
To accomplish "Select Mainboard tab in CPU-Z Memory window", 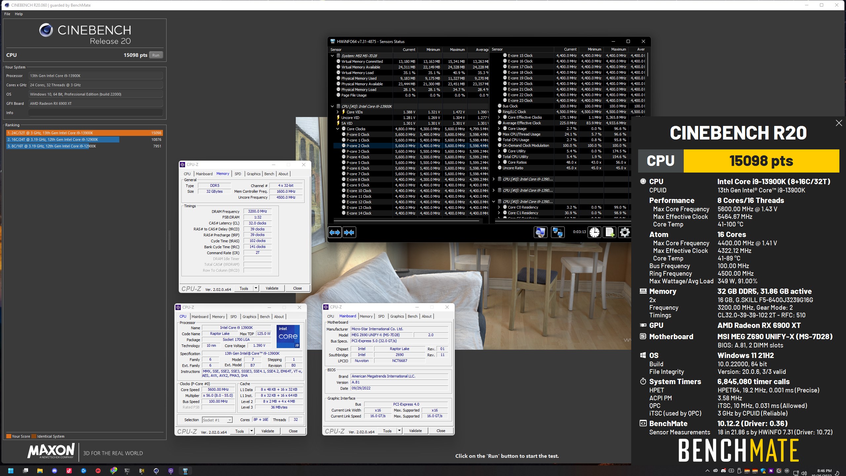I will click(x=204, y=174).
